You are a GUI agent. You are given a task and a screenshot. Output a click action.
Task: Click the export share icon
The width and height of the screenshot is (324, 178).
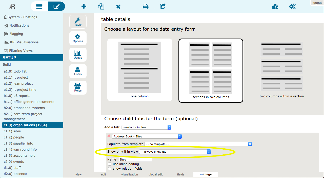[163, 6]
